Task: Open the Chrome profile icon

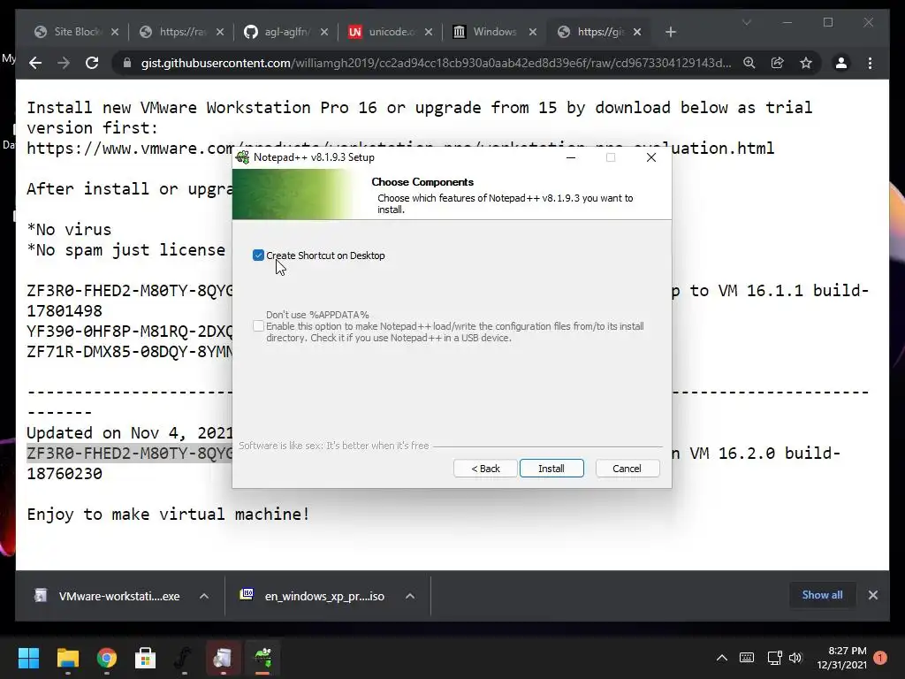Action: (x=841, y=63)
